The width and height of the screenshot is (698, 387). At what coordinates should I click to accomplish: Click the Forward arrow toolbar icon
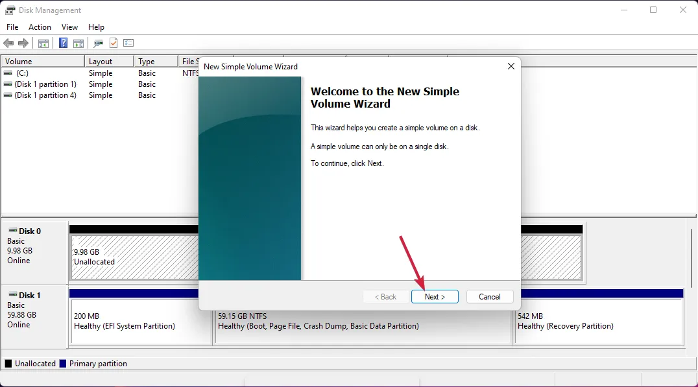(x=23, y=43)
